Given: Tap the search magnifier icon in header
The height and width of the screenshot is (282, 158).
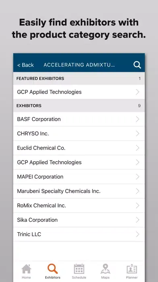Looking at the screenshot, I should coord(137,65).
